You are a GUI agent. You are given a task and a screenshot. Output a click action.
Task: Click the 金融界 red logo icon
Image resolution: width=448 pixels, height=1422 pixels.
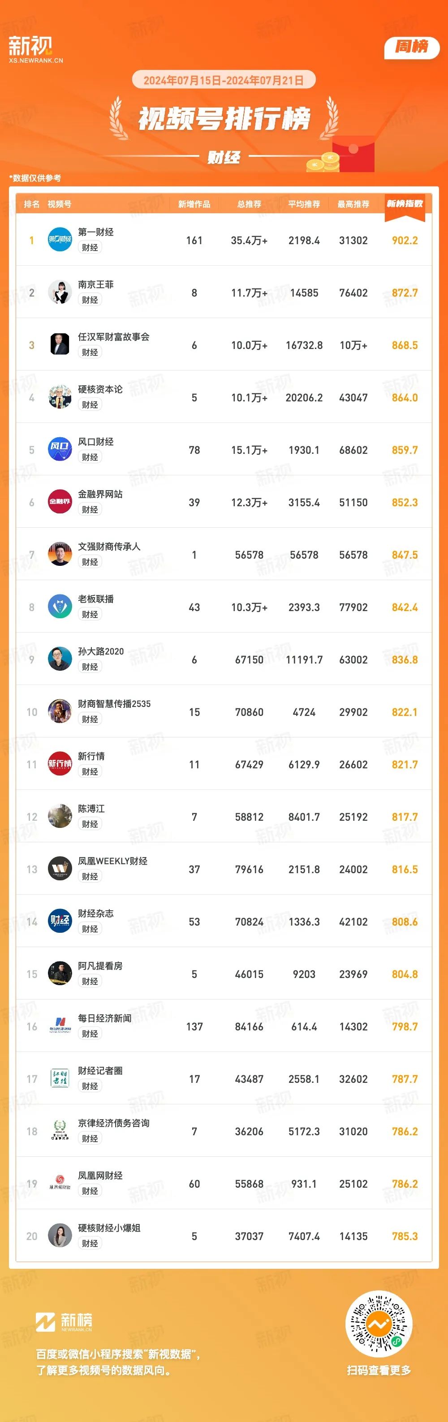pos(60,502)
